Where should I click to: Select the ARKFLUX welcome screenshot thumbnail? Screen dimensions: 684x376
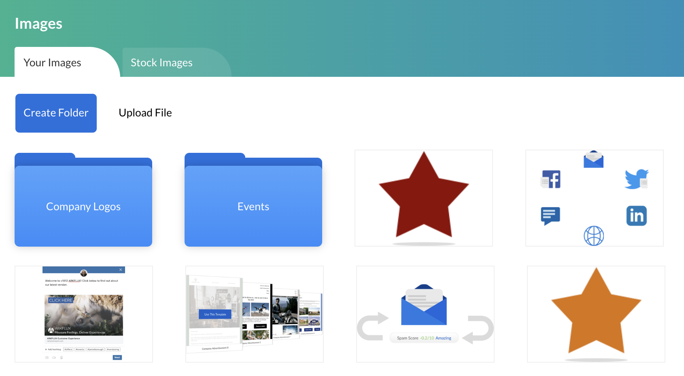(84, 314)
